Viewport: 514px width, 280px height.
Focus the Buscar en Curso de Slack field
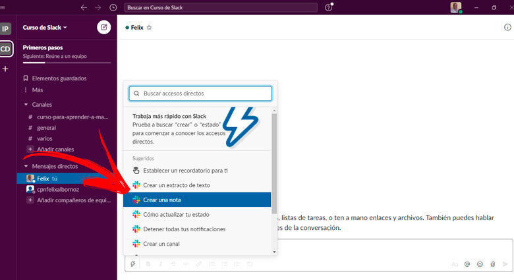pos(221,7)
